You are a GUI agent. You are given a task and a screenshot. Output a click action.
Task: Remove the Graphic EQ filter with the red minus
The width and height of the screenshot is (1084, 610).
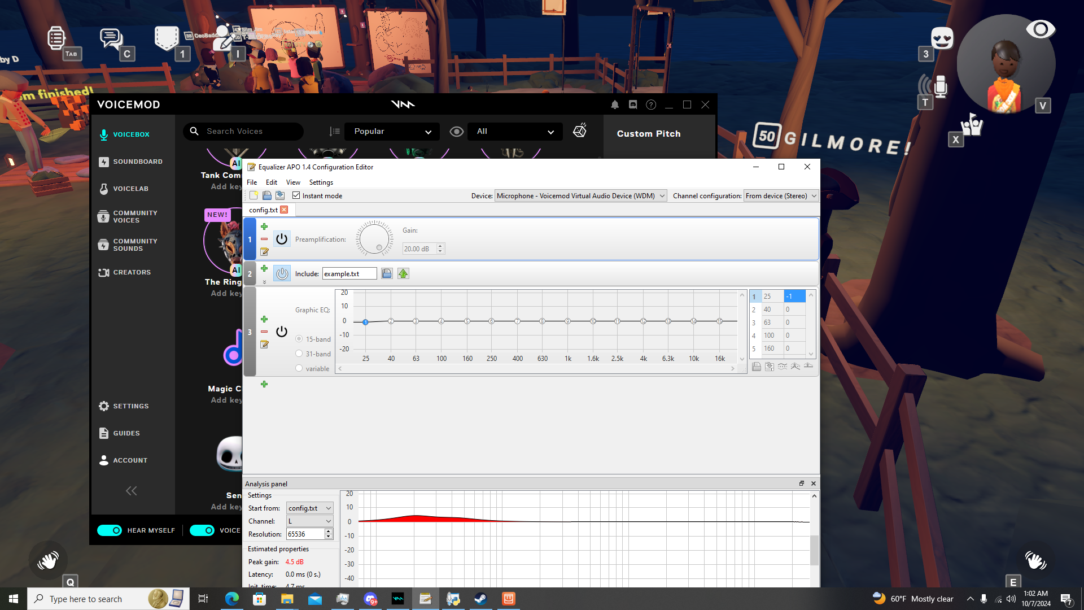point(264,332)
